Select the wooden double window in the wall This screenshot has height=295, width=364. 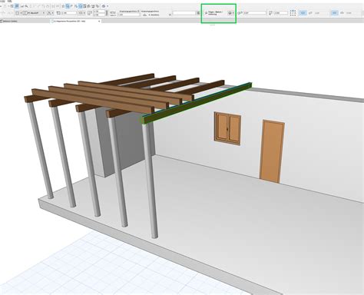[x=227, y=128]
